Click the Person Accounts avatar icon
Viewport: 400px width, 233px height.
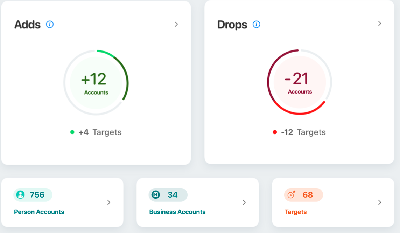(20, 195)
